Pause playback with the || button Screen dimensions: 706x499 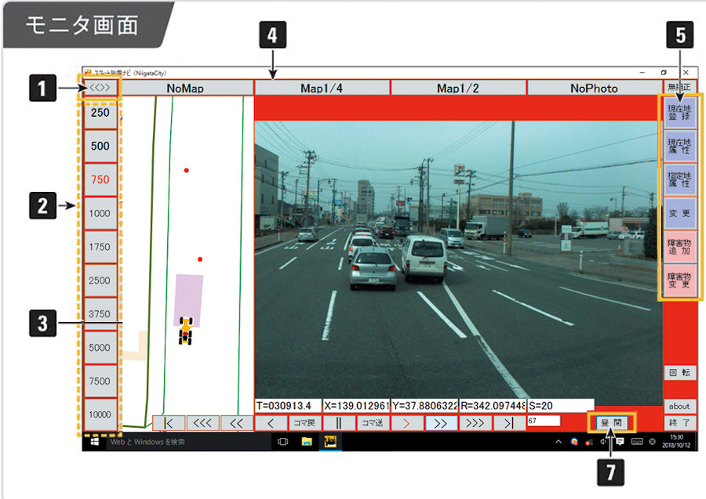[x=339, y=423]
